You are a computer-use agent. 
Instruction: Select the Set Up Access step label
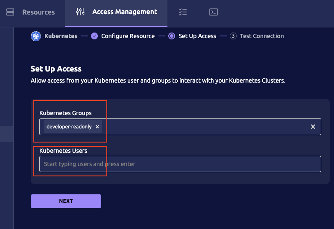coord(197,36)
